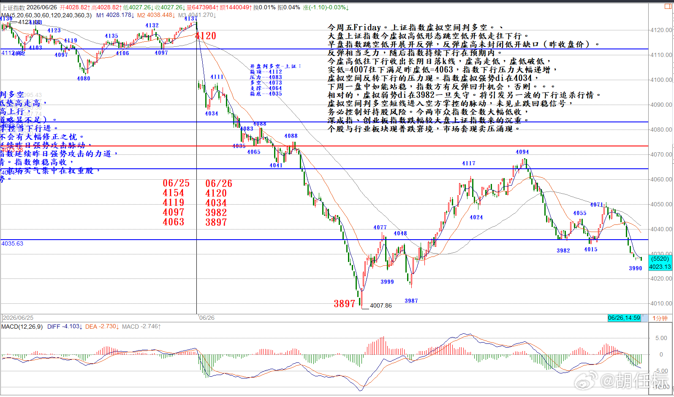Click the 上证指数 index name in header
Viewport: 674px width, 397px height.
(14, 8)
